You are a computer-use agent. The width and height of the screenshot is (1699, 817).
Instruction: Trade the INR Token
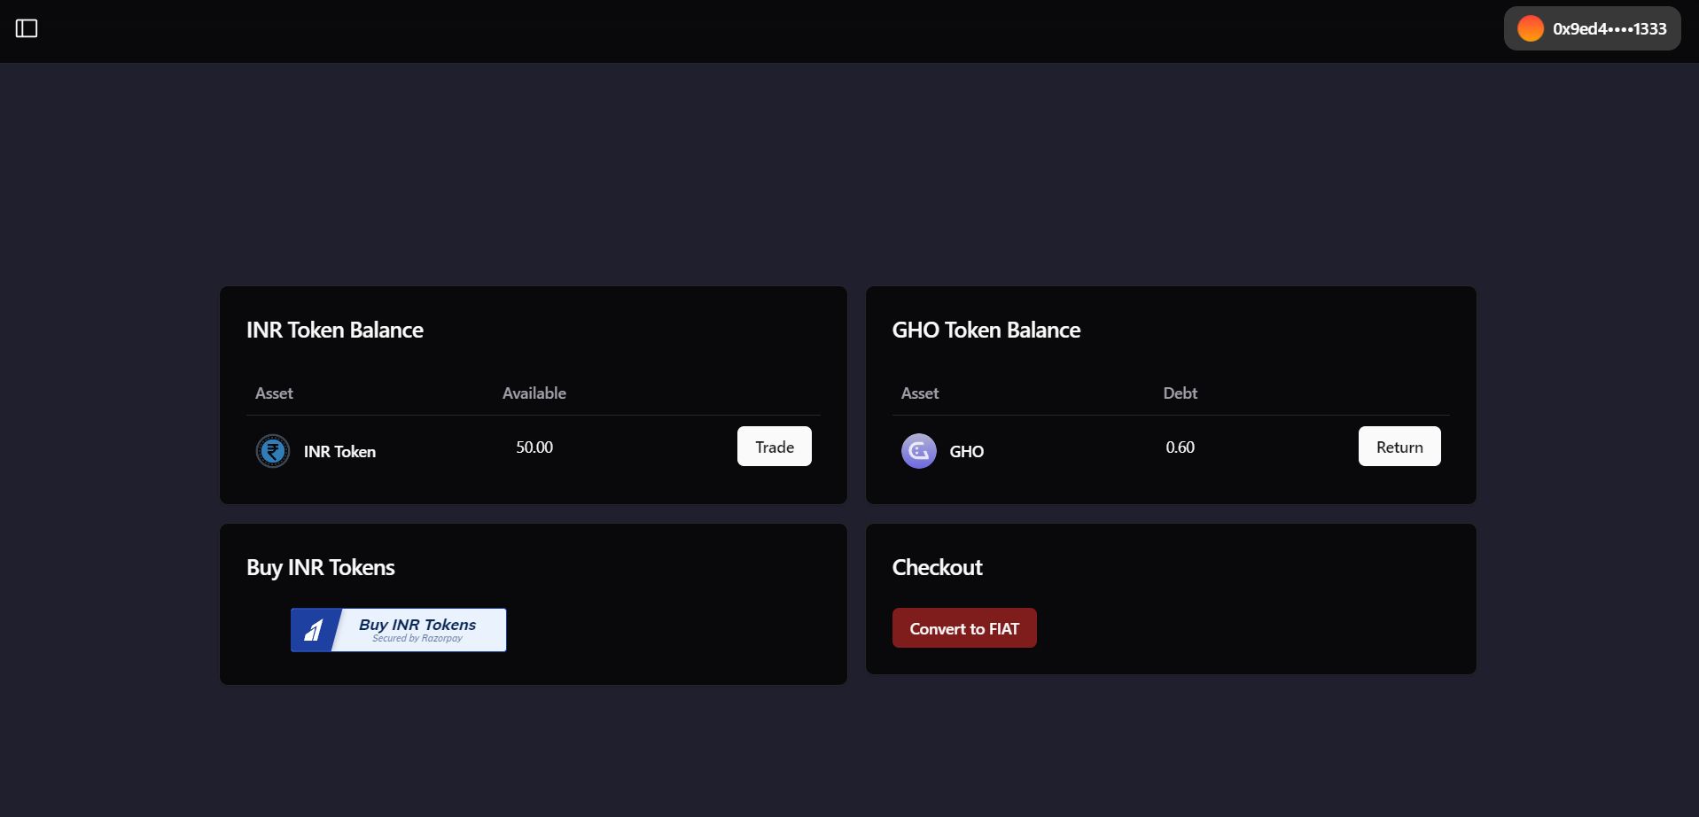click(775, 447)
